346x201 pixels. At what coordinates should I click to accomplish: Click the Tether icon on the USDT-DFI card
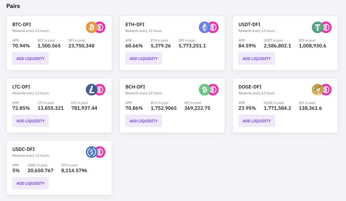coord(317,27)
